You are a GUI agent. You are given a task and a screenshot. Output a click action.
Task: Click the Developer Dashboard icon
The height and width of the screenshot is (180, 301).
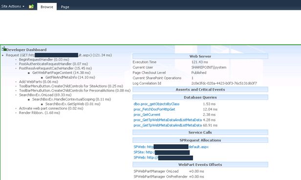(3, 49)
